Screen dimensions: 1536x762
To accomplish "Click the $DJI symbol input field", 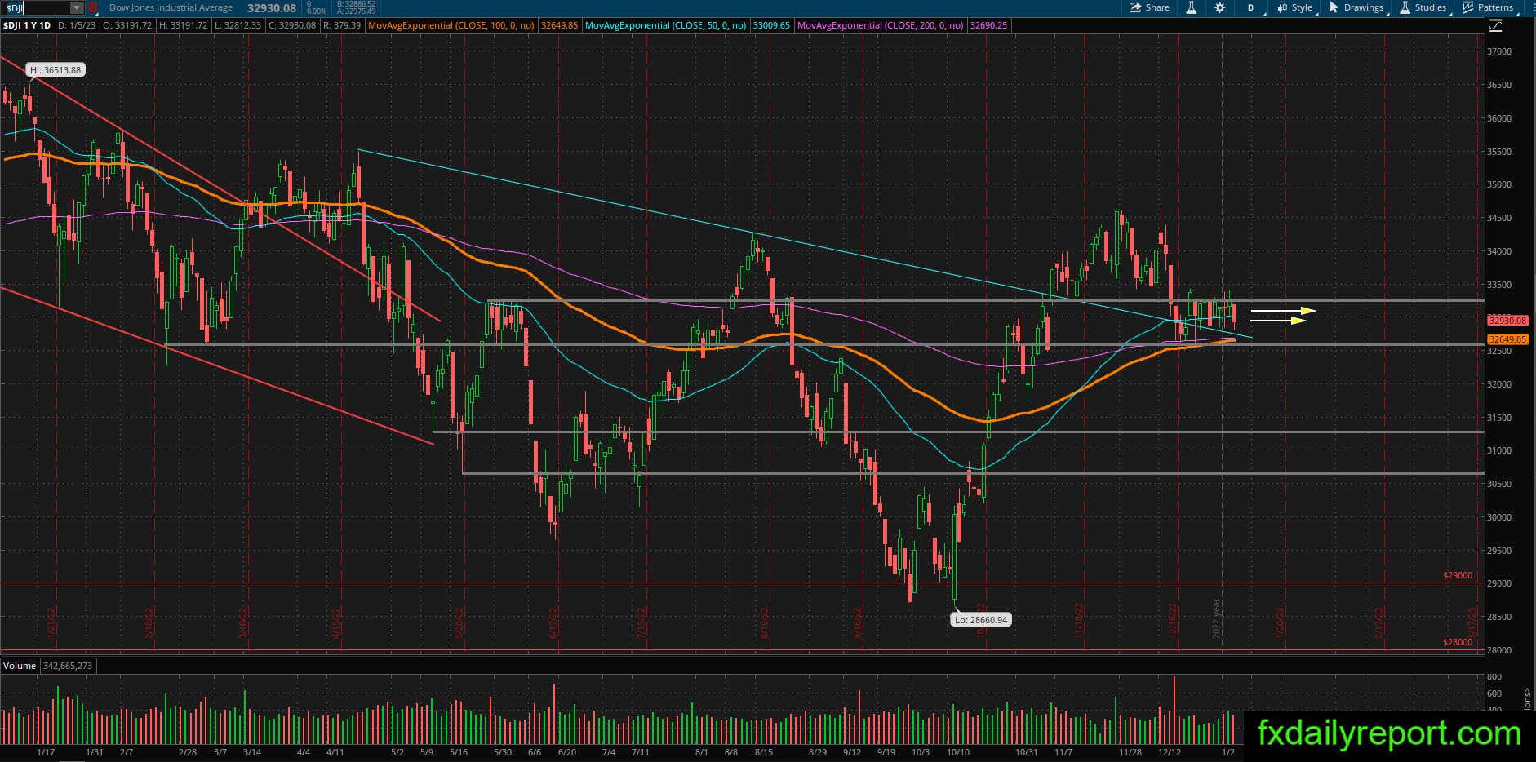I will [x=36, y=7].
